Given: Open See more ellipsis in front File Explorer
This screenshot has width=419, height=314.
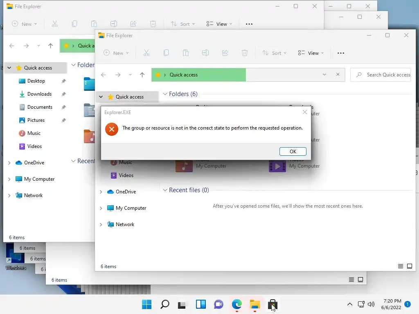Looking at the screenshot, I should [x=341, y=53].
